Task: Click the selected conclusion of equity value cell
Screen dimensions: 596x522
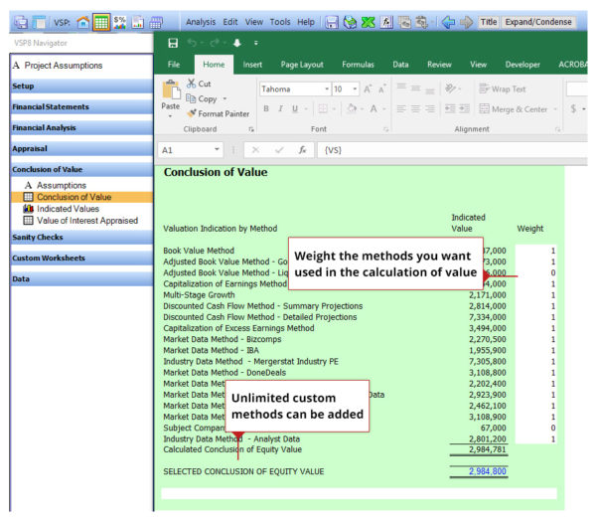Action: coord(486,470)
